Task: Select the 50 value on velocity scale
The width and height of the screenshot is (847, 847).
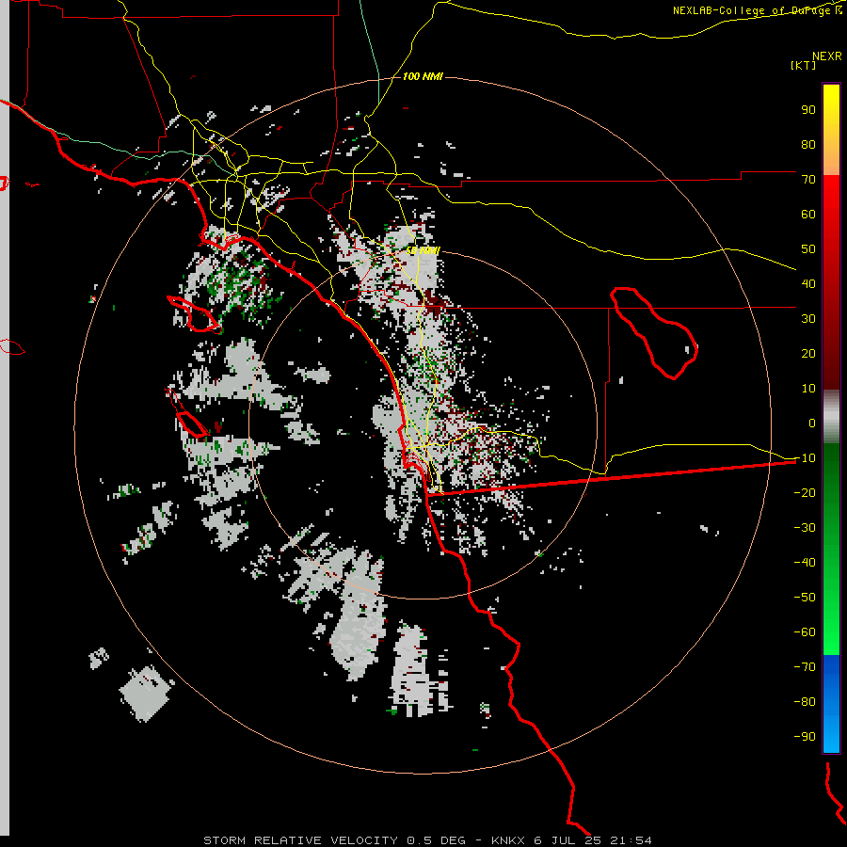Action: pyautogui.click(x=808, y=249)
